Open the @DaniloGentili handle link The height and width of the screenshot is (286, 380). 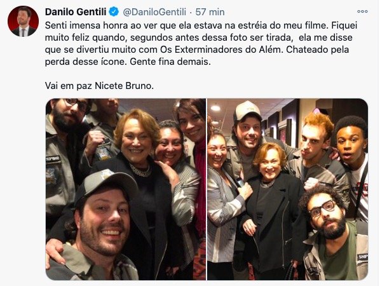[x=154, y=12]
